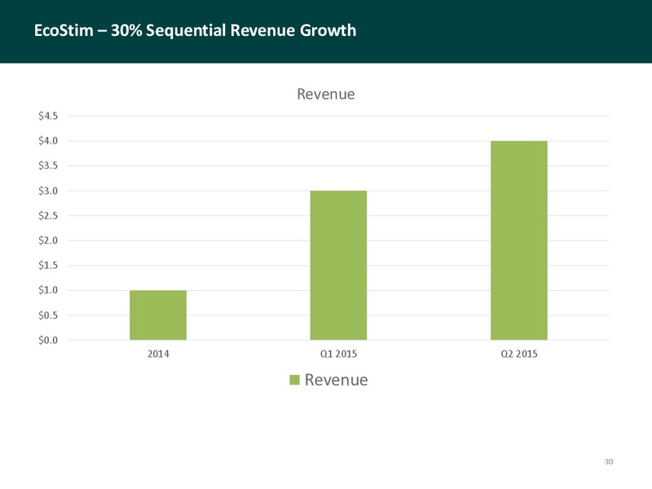The width and height of the screenshot is (652, 489).
Task: Click the "Q1 2015" axis label
Action: click(338, 354)
